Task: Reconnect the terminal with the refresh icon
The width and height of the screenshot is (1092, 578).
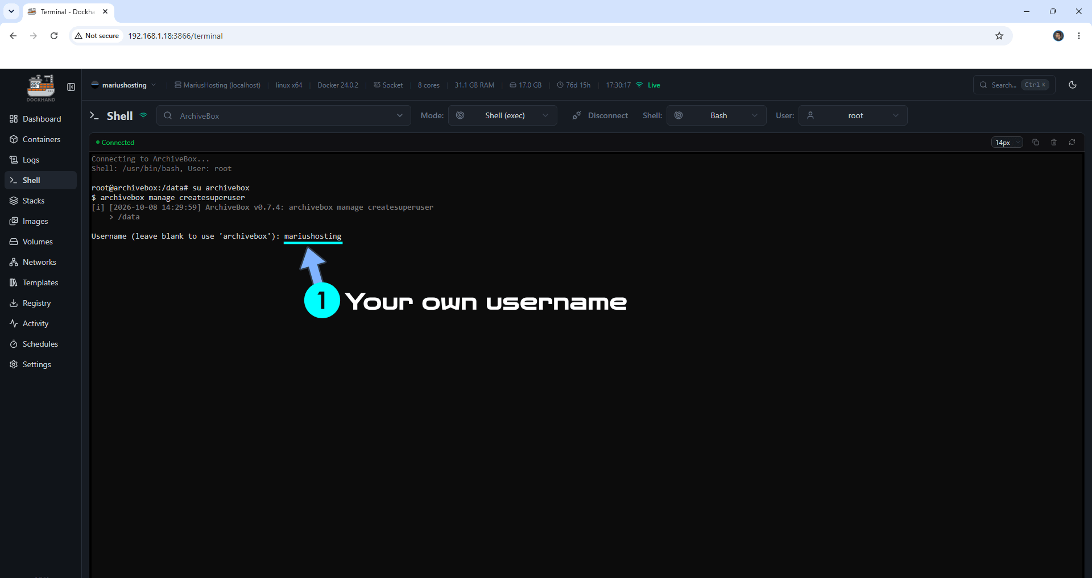Action: (1072, 142)
